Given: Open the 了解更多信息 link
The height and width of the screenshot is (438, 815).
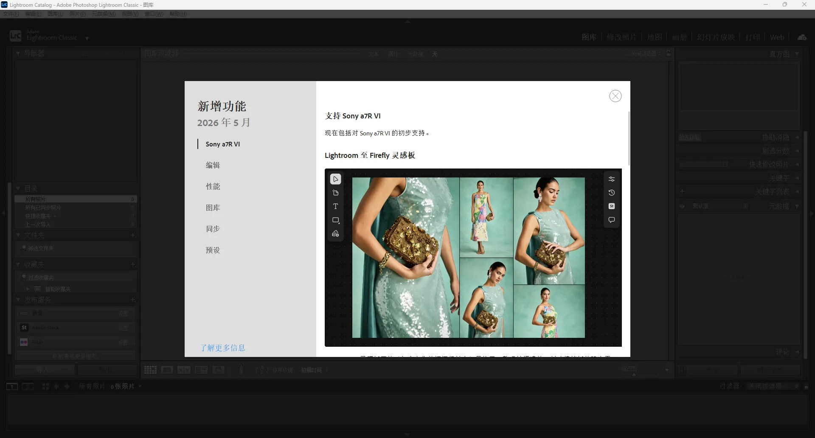Looking at the screenshot, I should (223, 348).
